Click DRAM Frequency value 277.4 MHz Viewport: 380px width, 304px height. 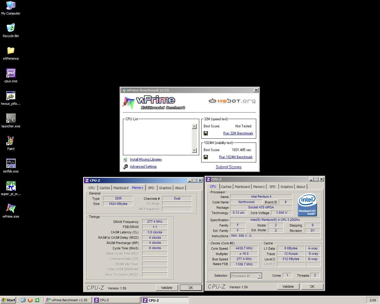click(x=155, y=222)
